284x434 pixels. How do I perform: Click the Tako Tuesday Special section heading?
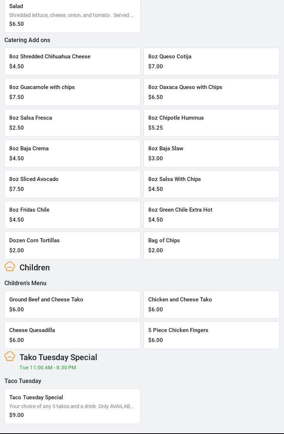click(58, 357)
